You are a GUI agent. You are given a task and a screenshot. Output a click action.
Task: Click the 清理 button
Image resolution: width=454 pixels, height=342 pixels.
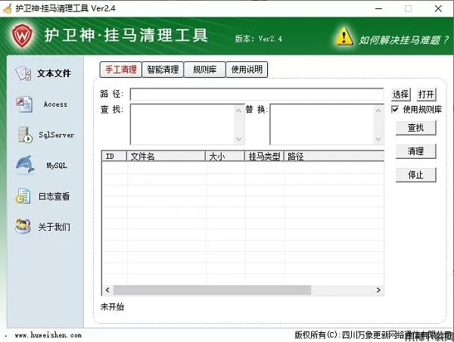coord(415,151)
